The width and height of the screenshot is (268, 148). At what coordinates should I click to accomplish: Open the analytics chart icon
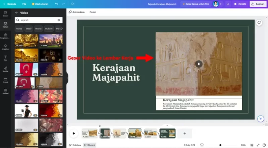[228, 4]
